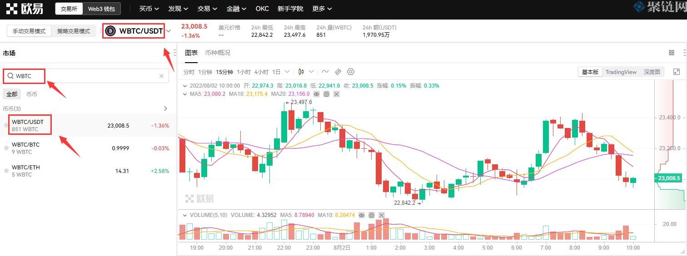
Task: Clear the WBTC search text
Action: pos(161,76)
